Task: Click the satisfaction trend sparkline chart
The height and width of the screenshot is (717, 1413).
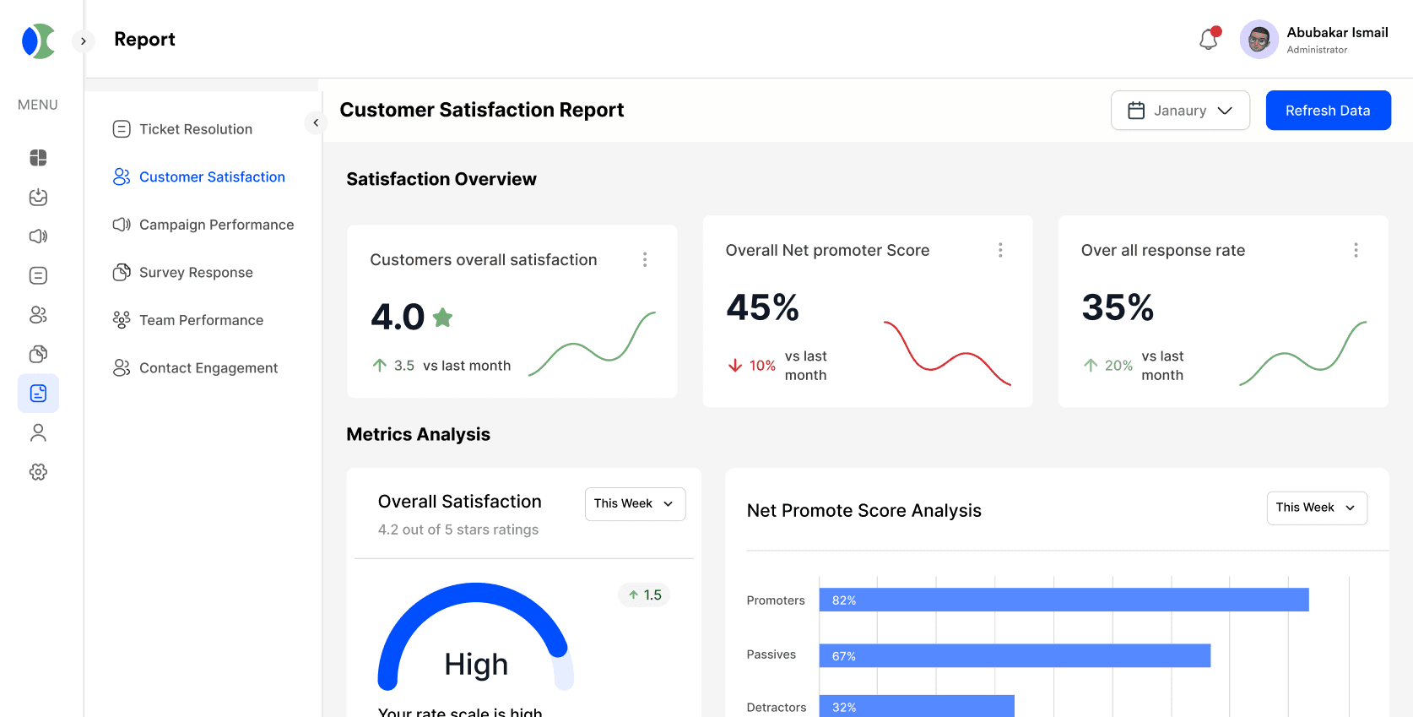Action: click(592, 344)
